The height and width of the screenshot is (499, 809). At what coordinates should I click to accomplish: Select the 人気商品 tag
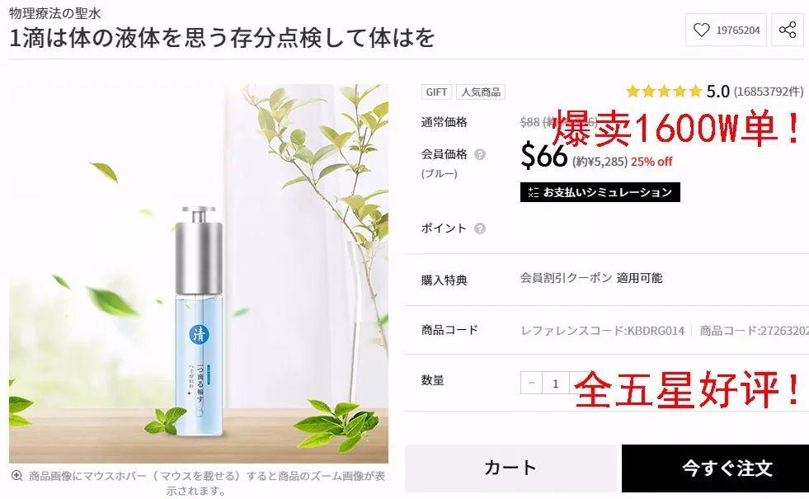481,92
